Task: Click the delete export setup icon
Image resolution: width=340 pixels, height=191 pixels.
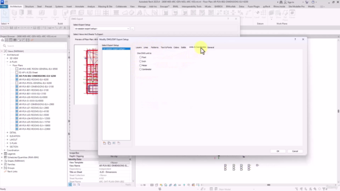Action: [x=119, y=143]
